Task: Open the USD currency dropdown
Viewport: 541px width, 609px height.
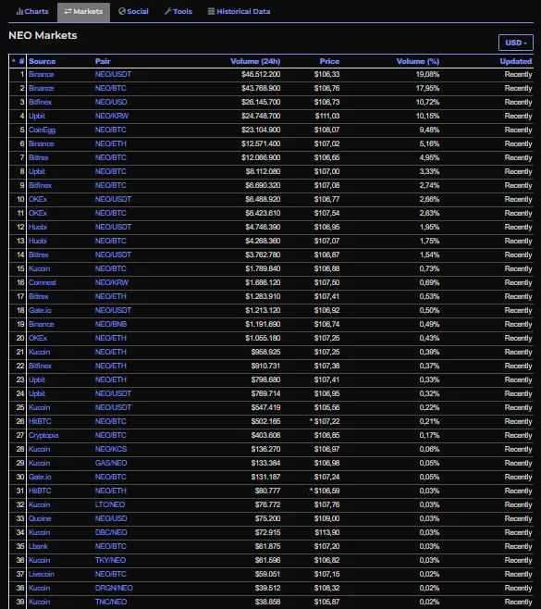Action: coord(516,43)
